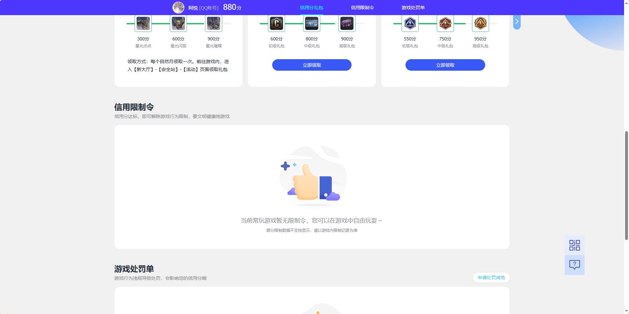The image size is (629, 314).
Task: Click the 星光璀璨 label
Action: click(214, 46)
